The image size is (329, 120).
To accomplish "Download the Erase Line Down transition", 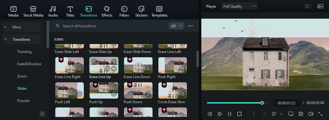I will click(148, 69).
